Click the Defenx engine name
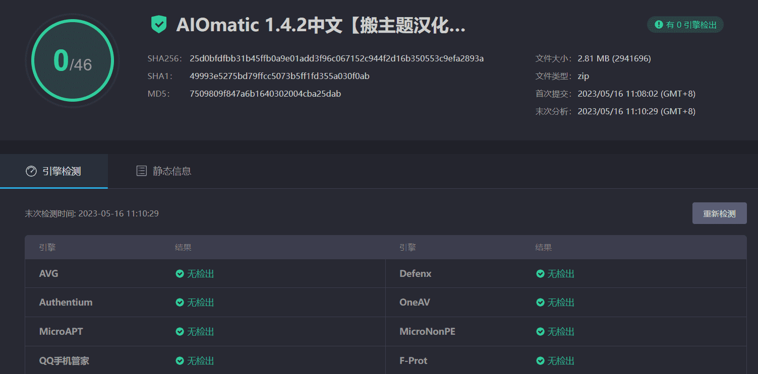758x374 pixels. click(x=416, y=274)
